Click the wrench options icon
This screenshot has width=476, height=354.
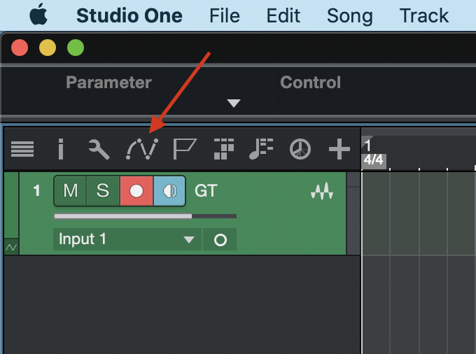99,149
